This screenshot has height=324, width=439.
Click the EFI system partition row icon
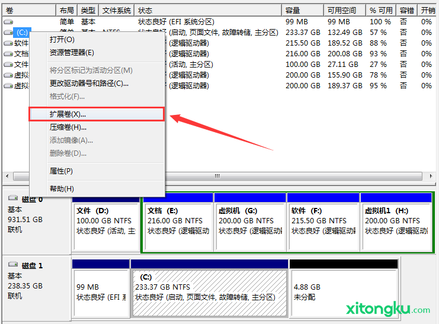(x=8, y=22)
